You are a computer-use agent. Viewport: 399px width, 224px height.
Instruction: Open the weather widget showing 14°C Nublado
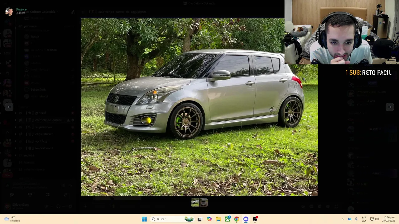(12, 219)
